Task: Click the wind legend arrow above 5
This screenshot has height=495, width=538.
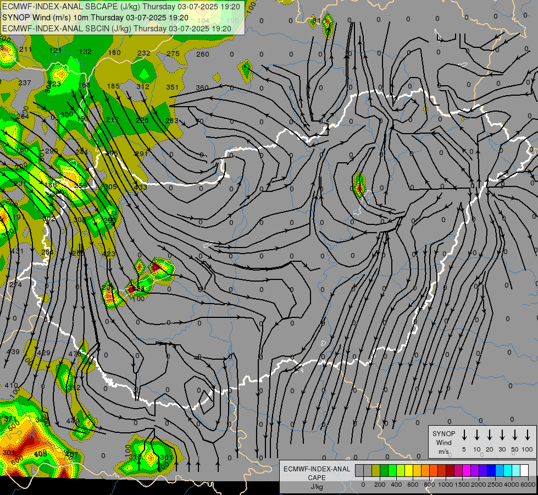Action: click(464, 435)
